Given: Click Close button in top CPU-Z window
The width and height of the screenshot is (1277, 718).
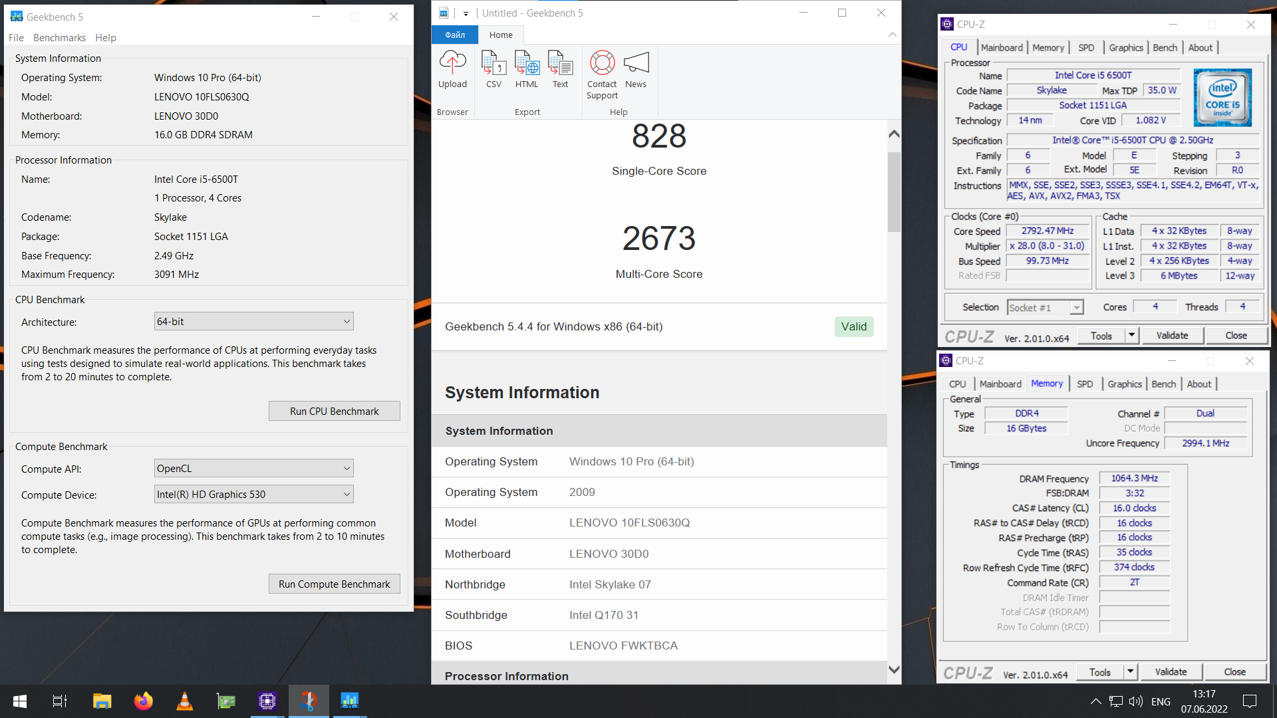Looking at the screenshot, I should pyautogui.click(x=1236, y=336).
